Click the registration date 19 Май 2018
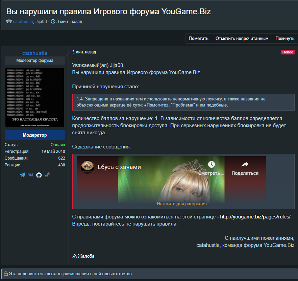298x281 pixels. (53, 151)
